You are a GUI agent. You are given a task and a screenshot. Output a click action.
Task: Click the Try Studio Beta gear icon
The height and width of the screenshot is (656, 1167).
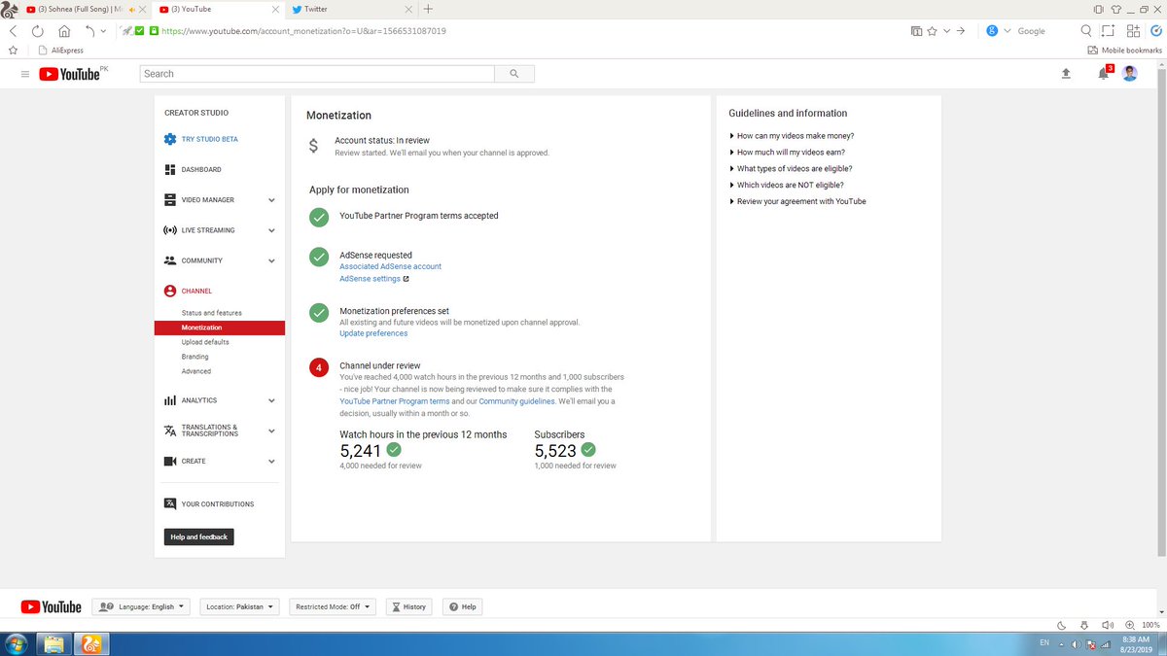(170, 139)
